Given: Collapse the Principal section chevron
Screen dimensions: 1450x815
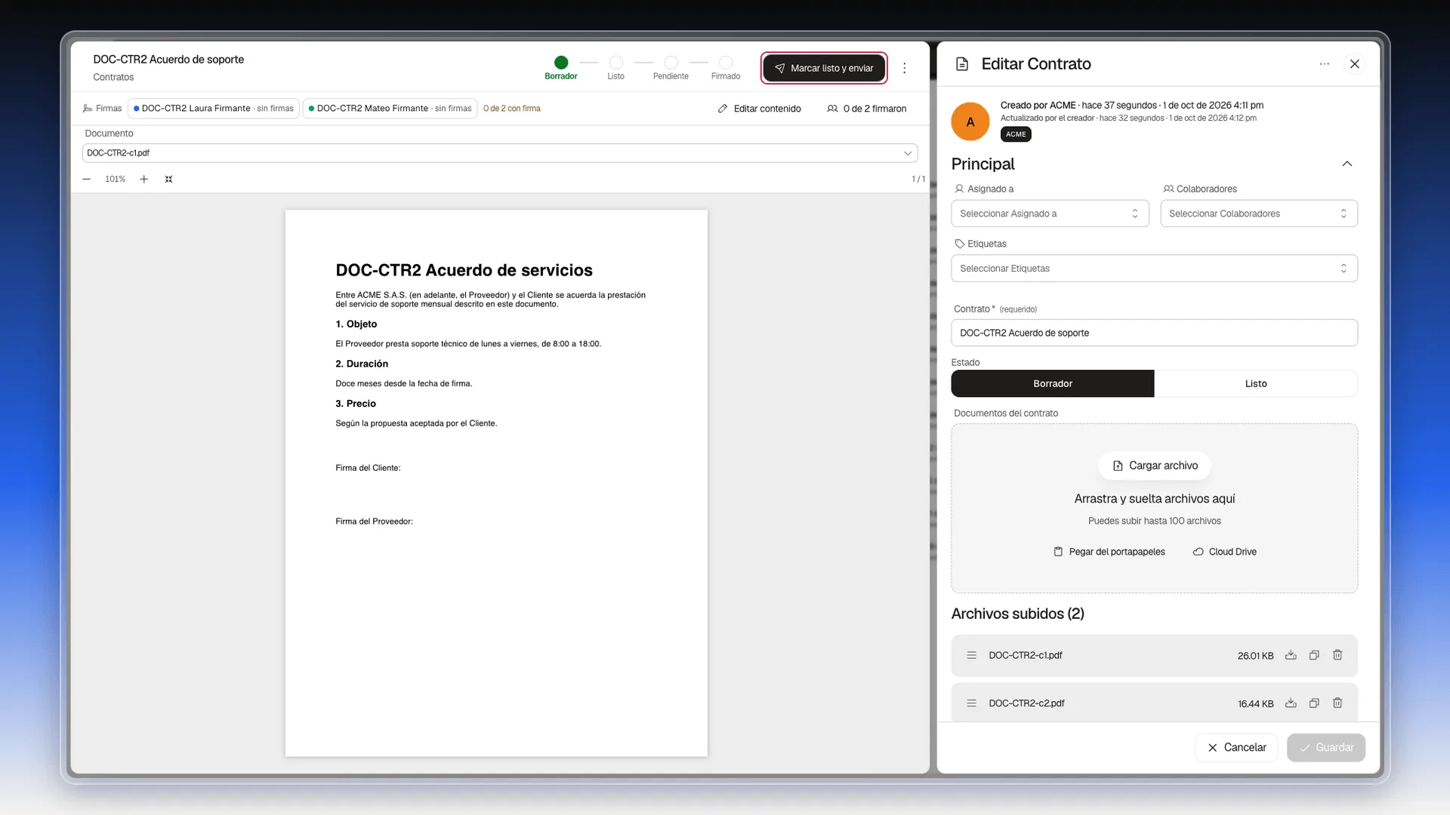Looking at the screenshot, I should tap(1347, 164).
